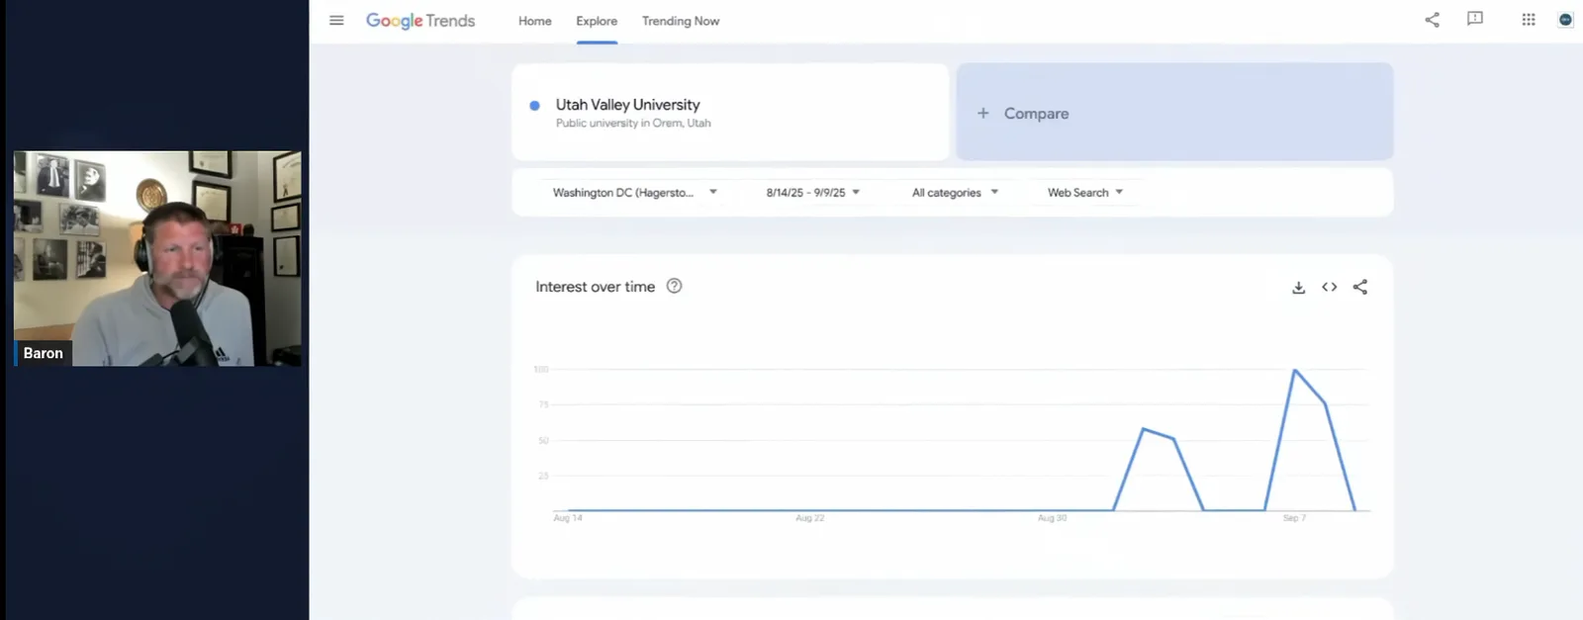Viewport: 1583px width, 620px height.
Task: Select the Explore tab
Action: click(x=597, y=21)
